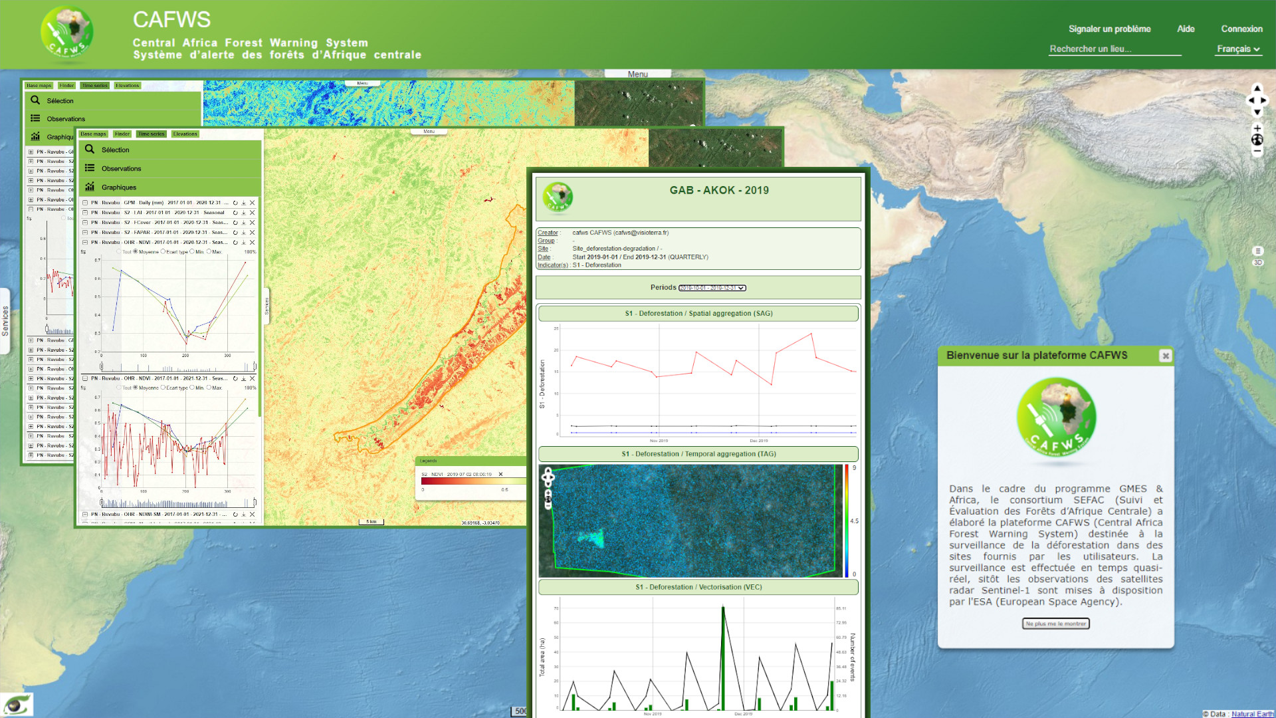This screenshot has width=1276, height=718.
Task: Select Min radio in the NDVI 2021 chart
Action: 192,388
